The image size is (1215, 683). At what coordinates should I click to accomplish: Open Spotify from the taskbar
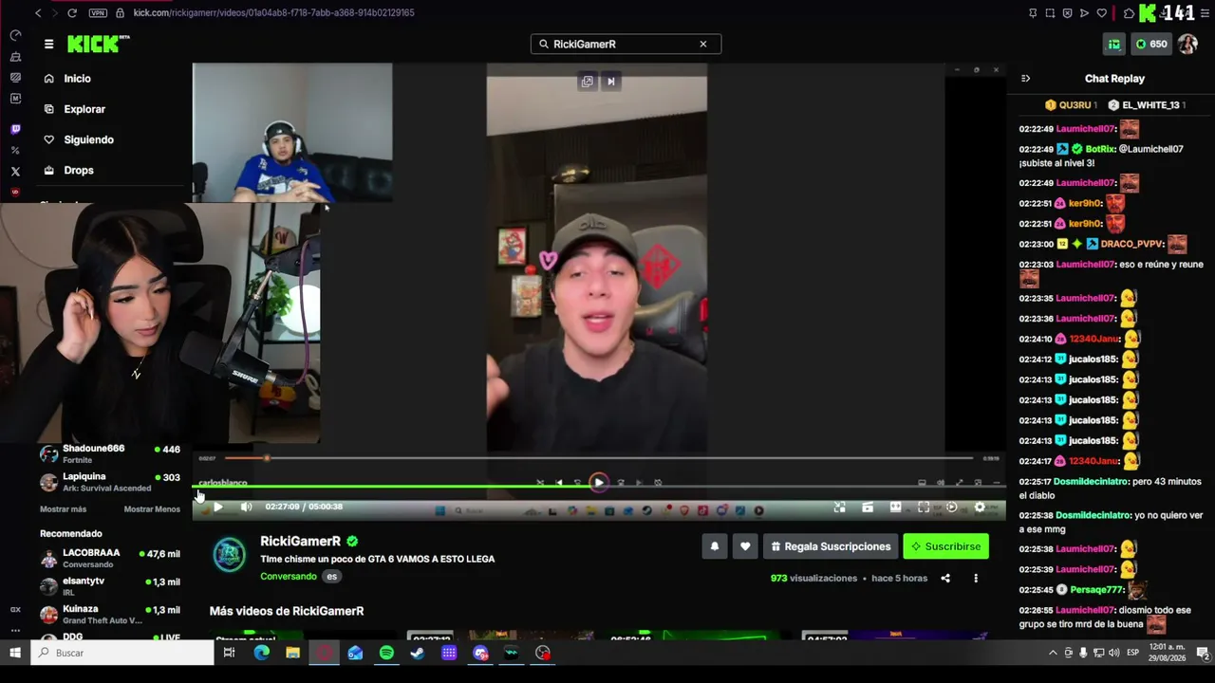(386, 653)
